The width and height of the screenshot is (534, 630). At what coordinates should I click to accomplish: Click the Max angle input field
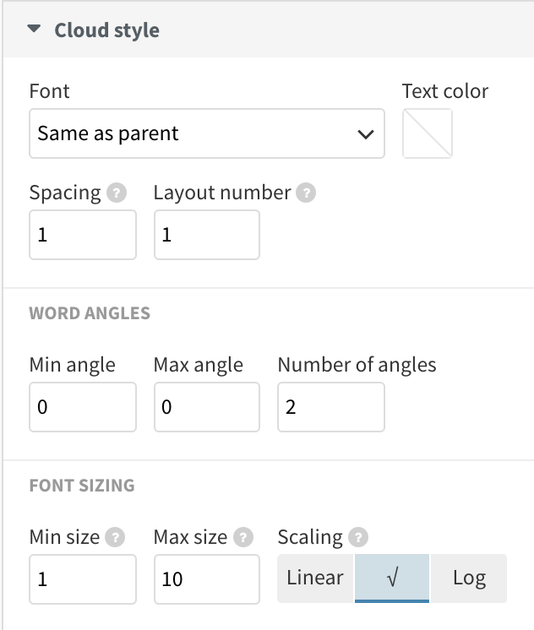(207, 407)
